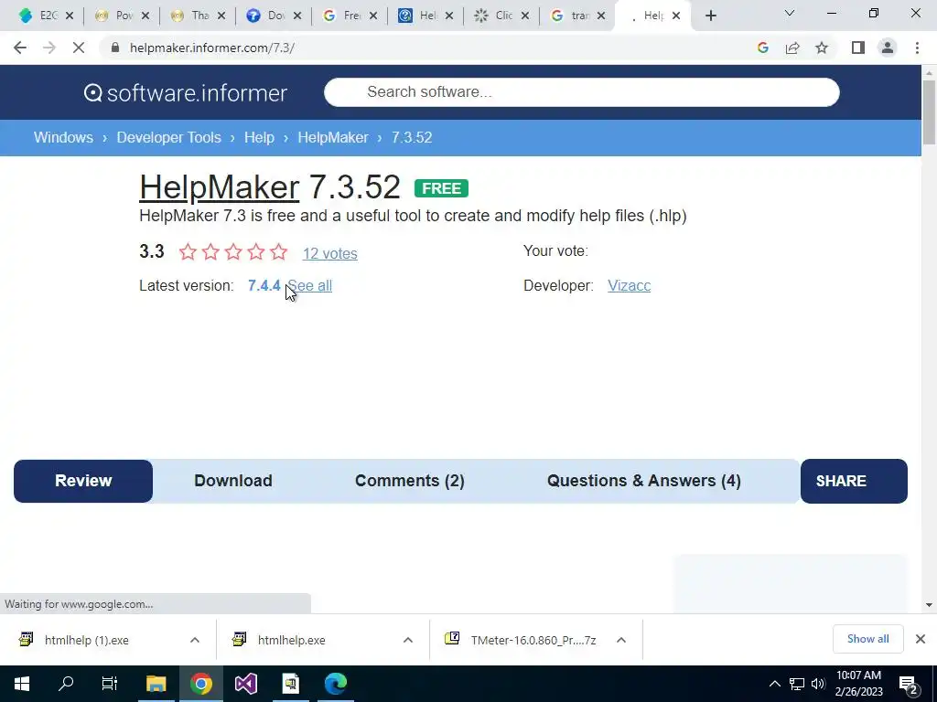This screenshot has width=937, height=702.
Task: Open Task View on the taskbar
Action: pos(110,684)
